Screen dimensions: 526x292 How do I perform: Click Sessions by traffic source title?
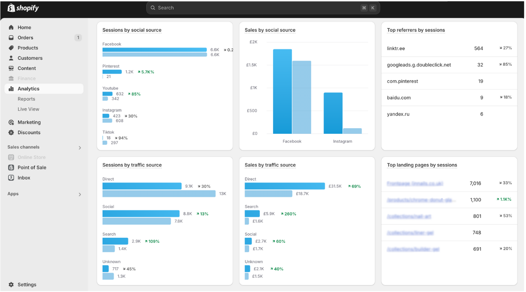132,165
